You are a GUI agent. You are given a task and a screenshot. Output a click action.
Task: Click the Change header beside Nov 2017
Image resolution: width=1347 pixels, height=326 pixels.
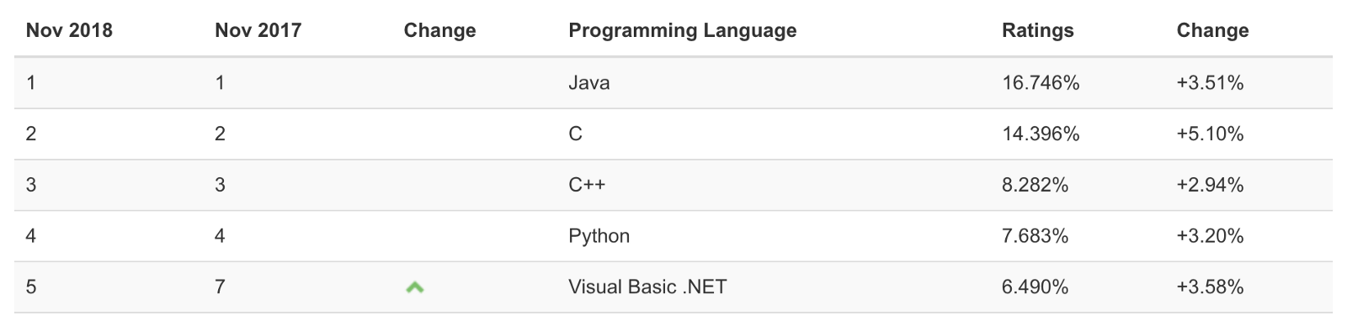click(439, 30)
